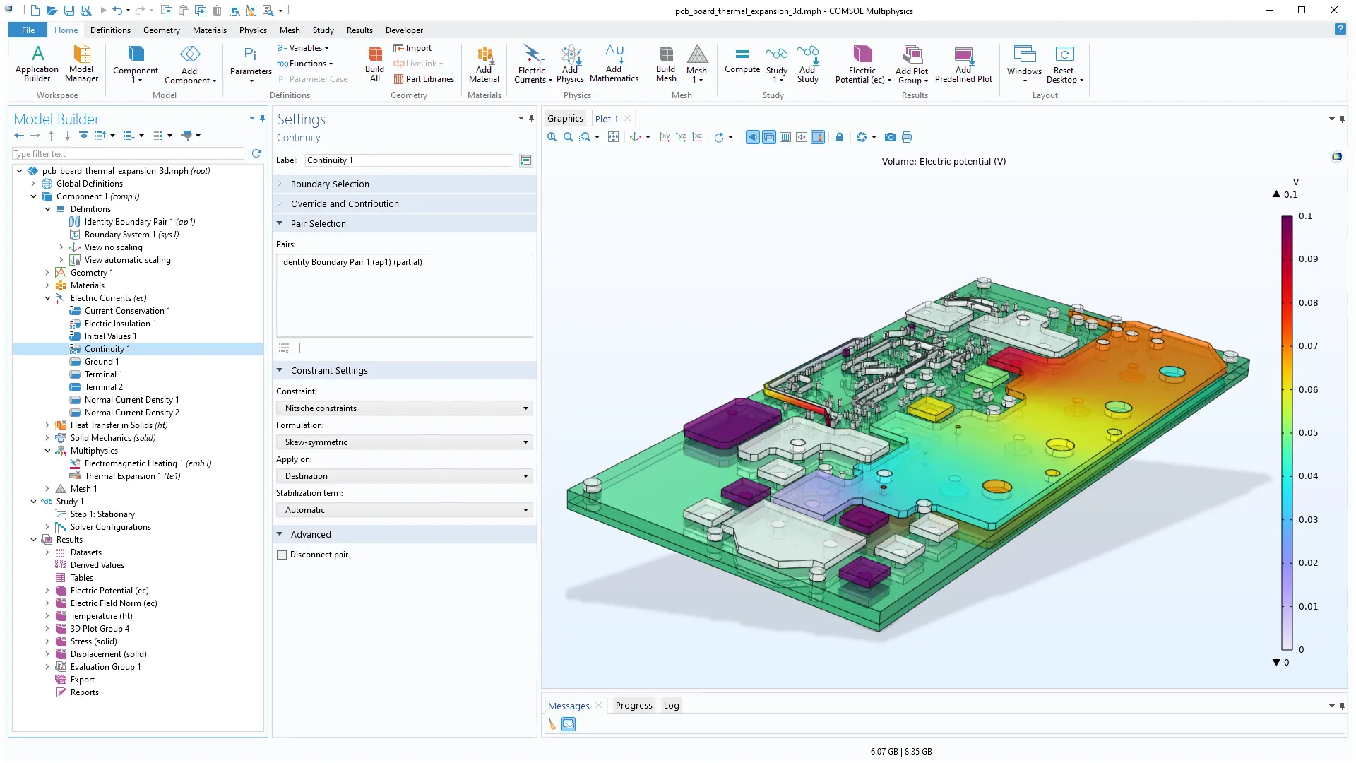Click Zoom Extents in graphics toolbar
The image size is (1356, 763).
[x=613, y=137]
